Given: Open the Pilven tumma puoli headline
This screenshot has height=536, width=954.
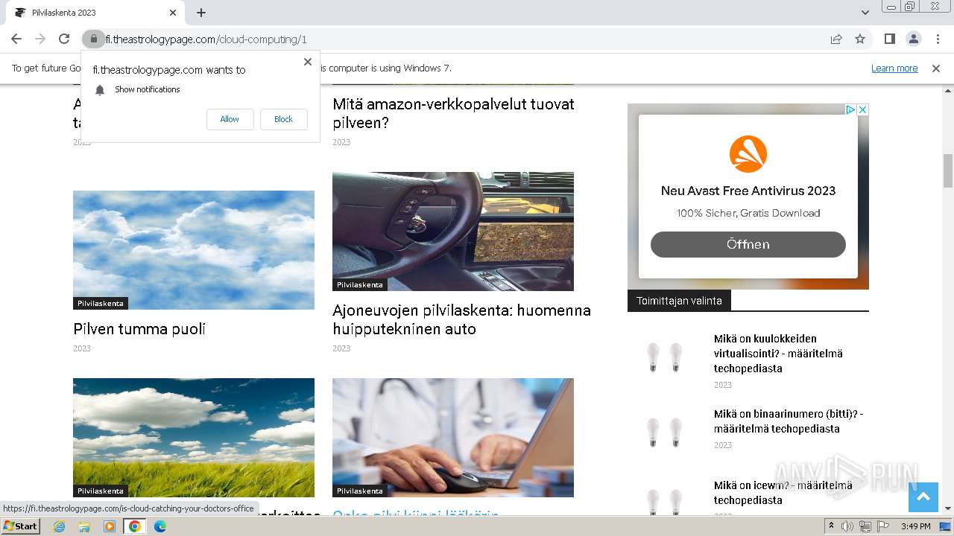Looking at the screenshot, I should [139, 329].
